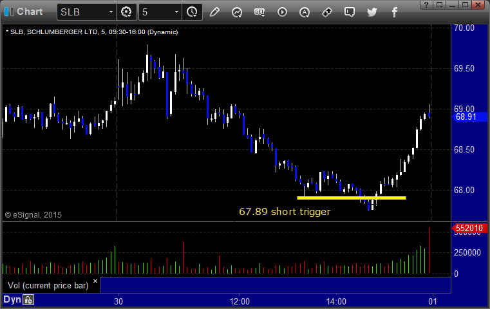Open the time template clock icon
The width and height of the screenshot is (490, 309).
coord(192,12)
